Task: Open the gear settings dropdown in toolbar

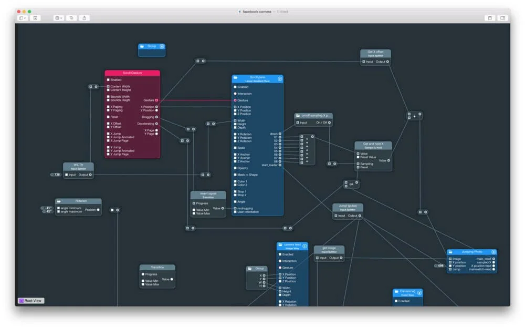Action: 59,18
